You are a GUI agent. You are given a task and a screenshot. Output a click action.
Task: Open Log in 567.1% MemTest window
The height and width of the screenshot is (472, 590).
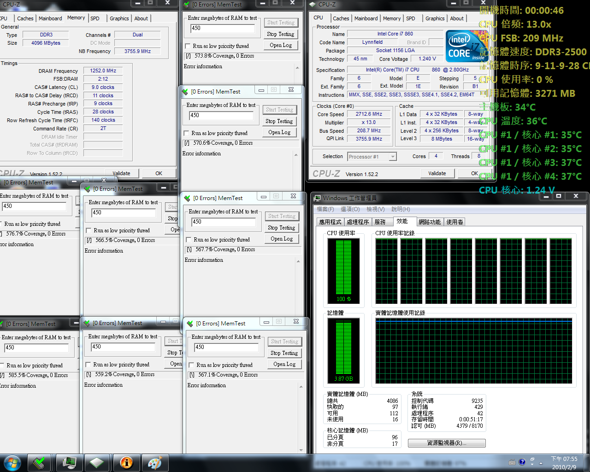284,364
